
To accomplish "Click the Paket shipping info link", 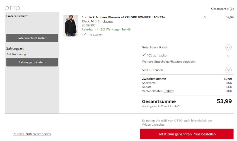I will (x=168, y=91).
